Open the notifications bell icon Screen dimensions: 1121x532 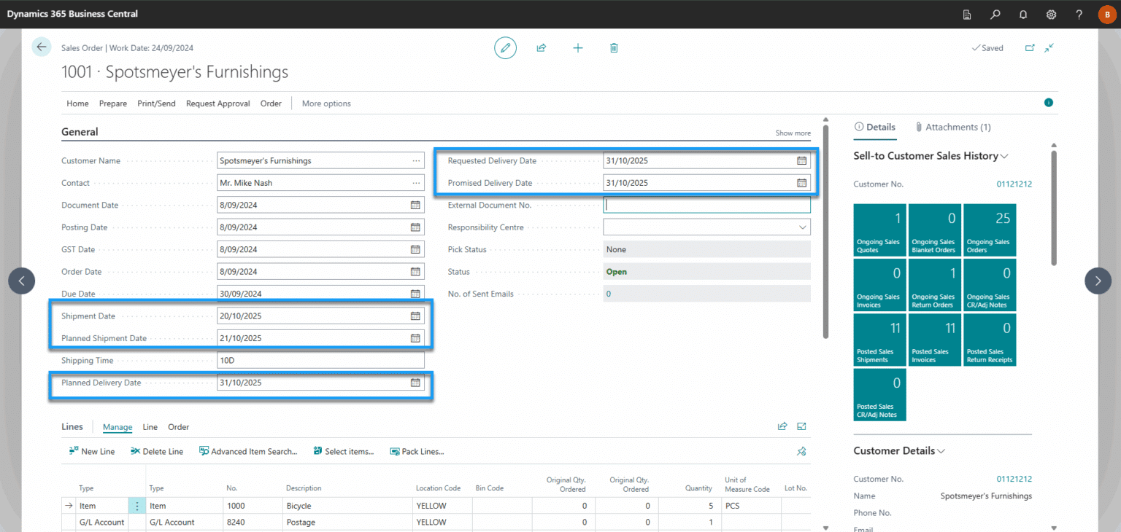[x=1023, y=15]
